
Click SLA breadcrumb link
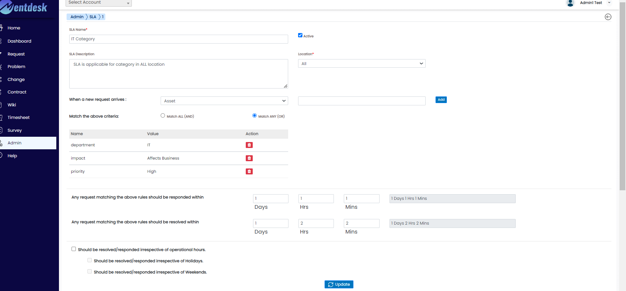click(x=93, y=17)
